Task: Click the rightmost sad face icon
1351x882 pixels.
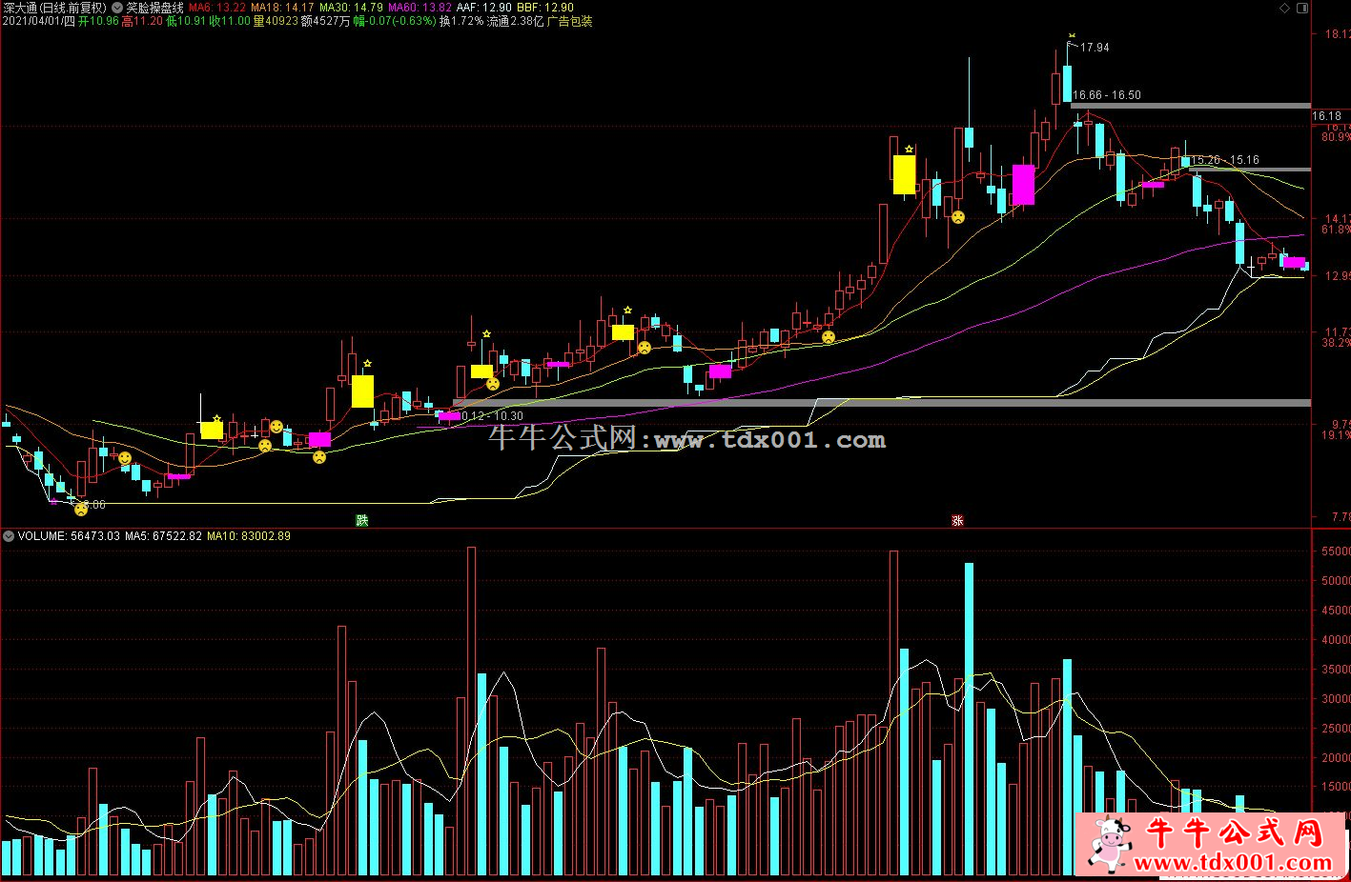Action: [x=957, y=217]
